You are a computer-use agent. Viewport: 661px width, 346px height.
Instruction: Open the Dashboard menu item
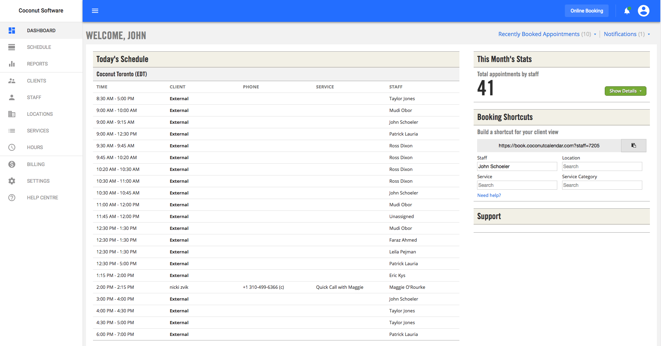pyautogui.click(x=41, y=31)
